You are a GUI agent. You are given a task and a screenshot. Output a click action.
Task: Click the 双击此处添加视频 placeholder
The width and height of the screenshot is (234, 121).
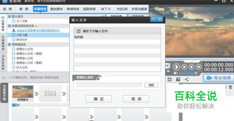click(x=50, y=93)
